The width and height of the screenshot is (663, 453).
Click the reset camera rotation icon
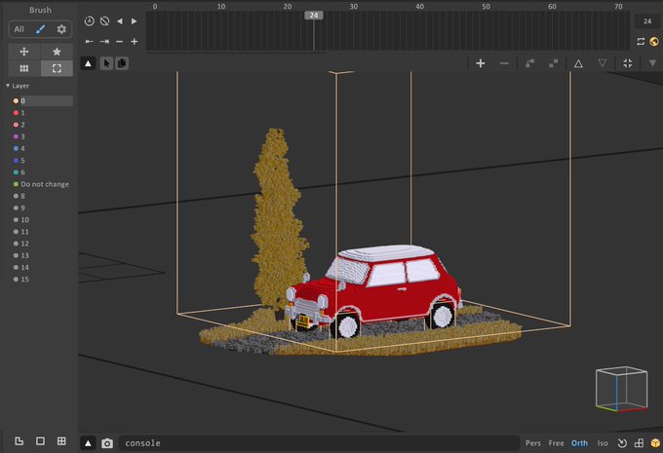[622, 443]
